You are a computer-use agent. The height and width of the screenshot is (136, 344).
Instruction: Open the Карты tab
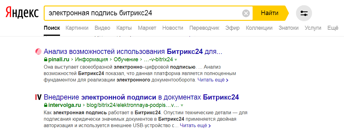[x=124, y=28]
